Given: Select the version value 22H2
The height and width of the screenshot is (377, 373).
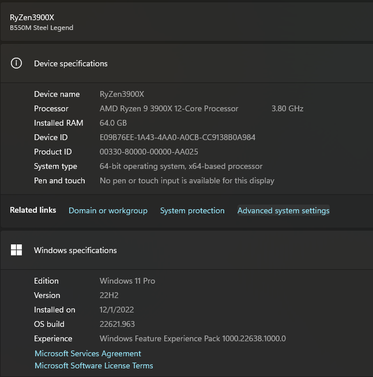Looking at the screenshot, I should (109, 295).
